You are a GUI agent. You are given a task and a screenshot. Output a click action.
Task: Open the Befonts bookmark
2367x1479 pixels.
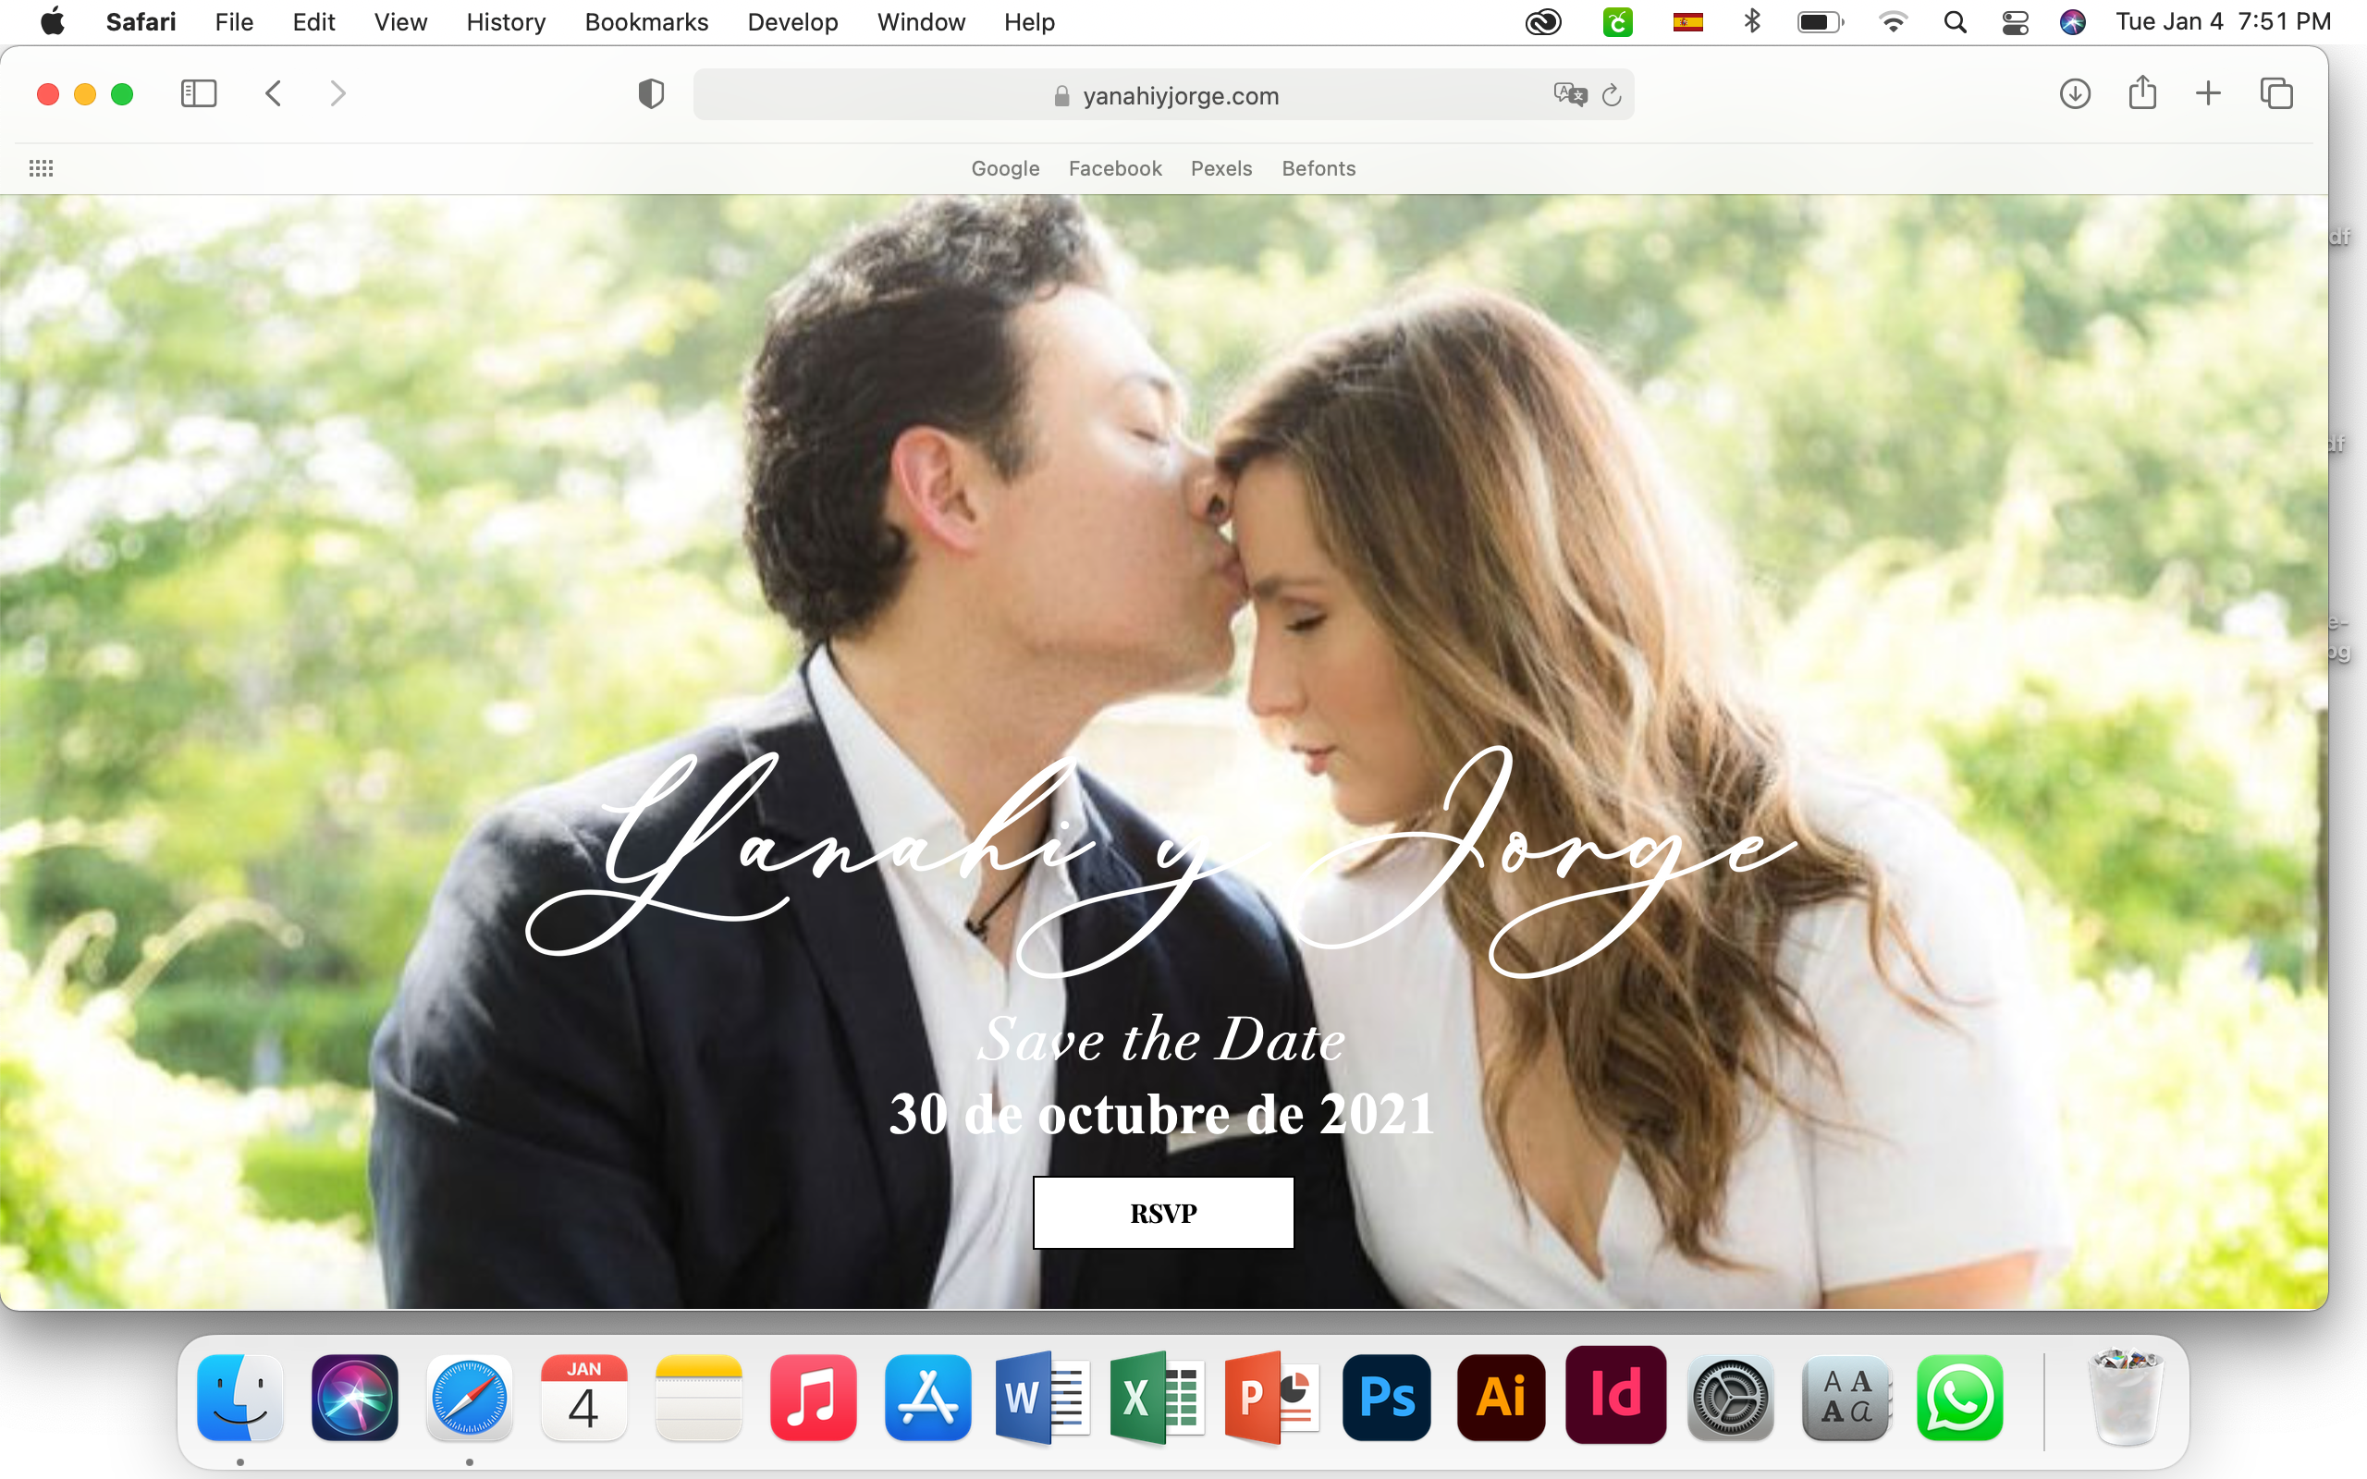(x=1318, y=168)
